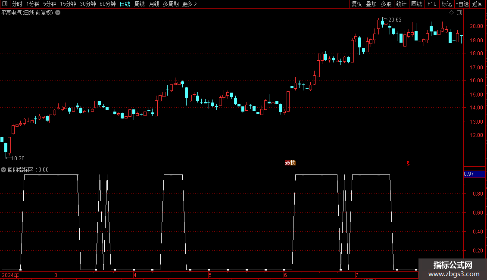Click the 20.00 price axis label
This screenshot has height=280, width=487.
[x=476, y=26]
